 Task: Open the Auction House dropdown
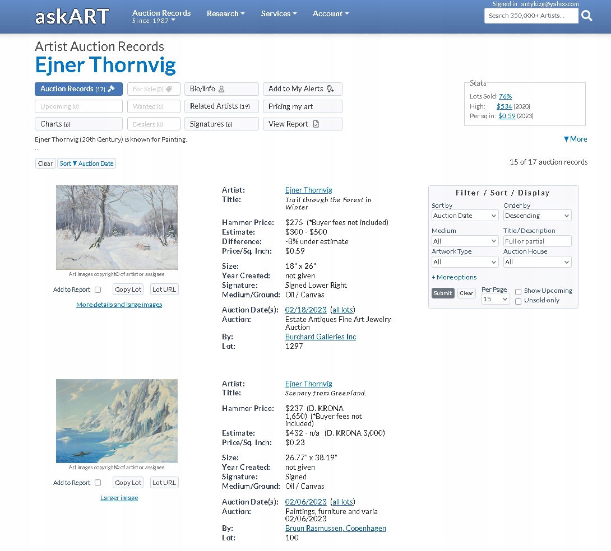point(537,262)
